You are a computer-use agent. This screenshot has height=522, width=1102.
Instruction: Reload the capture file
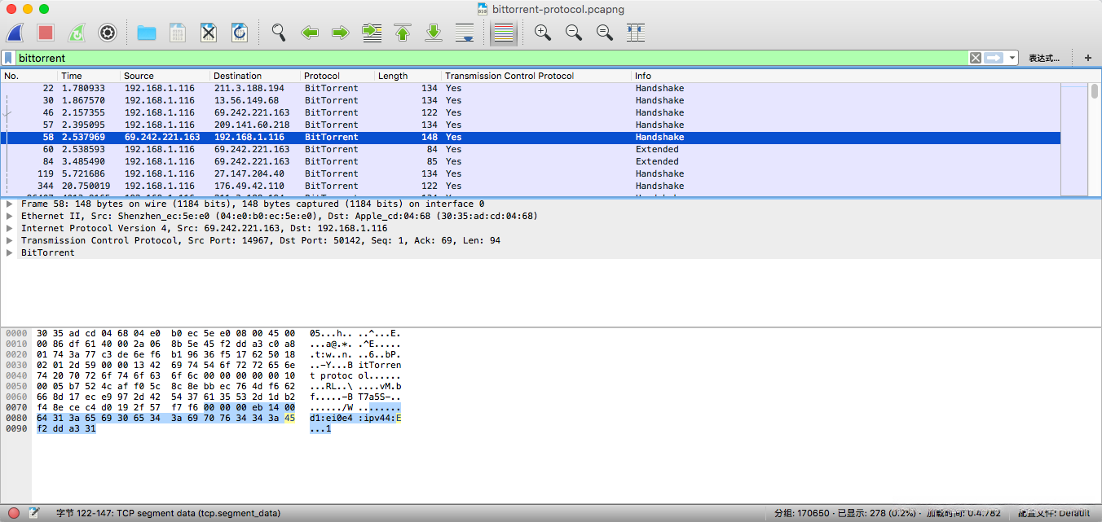point(240,33)
